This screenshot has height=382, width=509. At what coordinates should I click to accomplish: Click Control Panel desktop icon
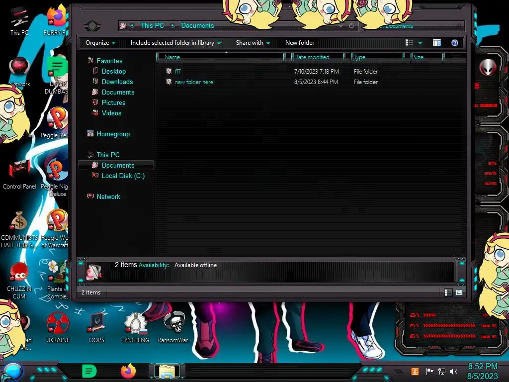19,174
